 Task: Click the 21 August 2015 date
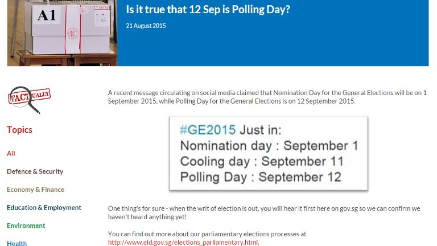[146, 26]
